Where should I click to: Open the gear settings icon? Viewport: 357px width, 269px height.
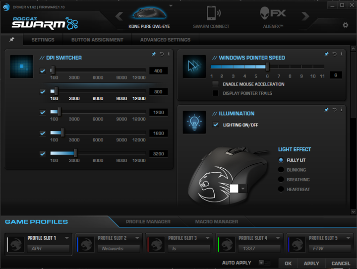[345, 25]
